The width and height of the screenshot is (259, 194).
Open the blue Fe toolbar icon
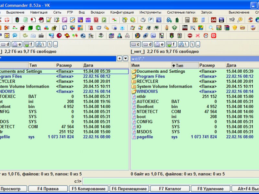(x=159, y=20)
